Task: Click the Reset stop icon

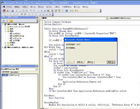Action: point(45,11)
